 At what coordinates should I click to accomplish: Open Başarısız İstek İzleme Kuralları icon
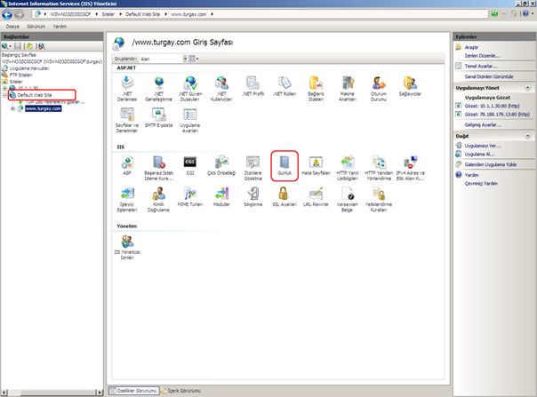tap(158, 168)
